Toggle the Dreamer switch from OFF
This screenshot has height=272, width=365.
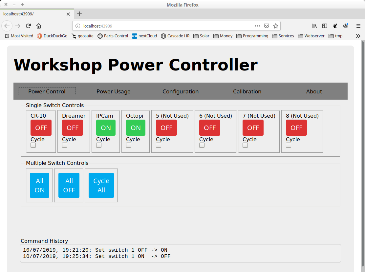tap(73, 127)
